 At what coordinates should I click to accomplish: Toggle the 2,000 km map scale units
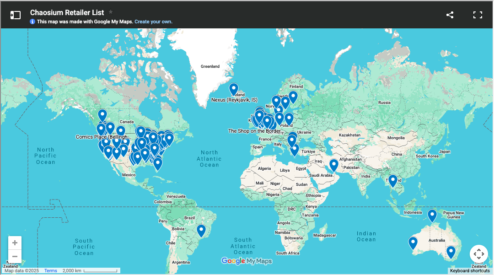click(91, 271)
